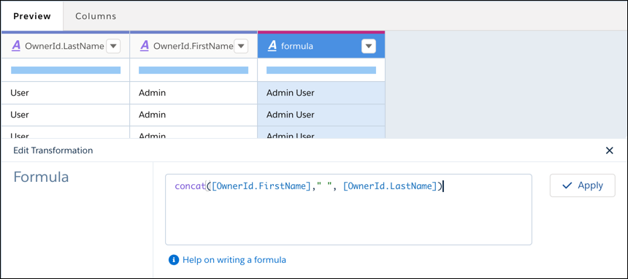The image size is (628, 279).
Task: Open the Columns tab
Action: pos(96,16)
